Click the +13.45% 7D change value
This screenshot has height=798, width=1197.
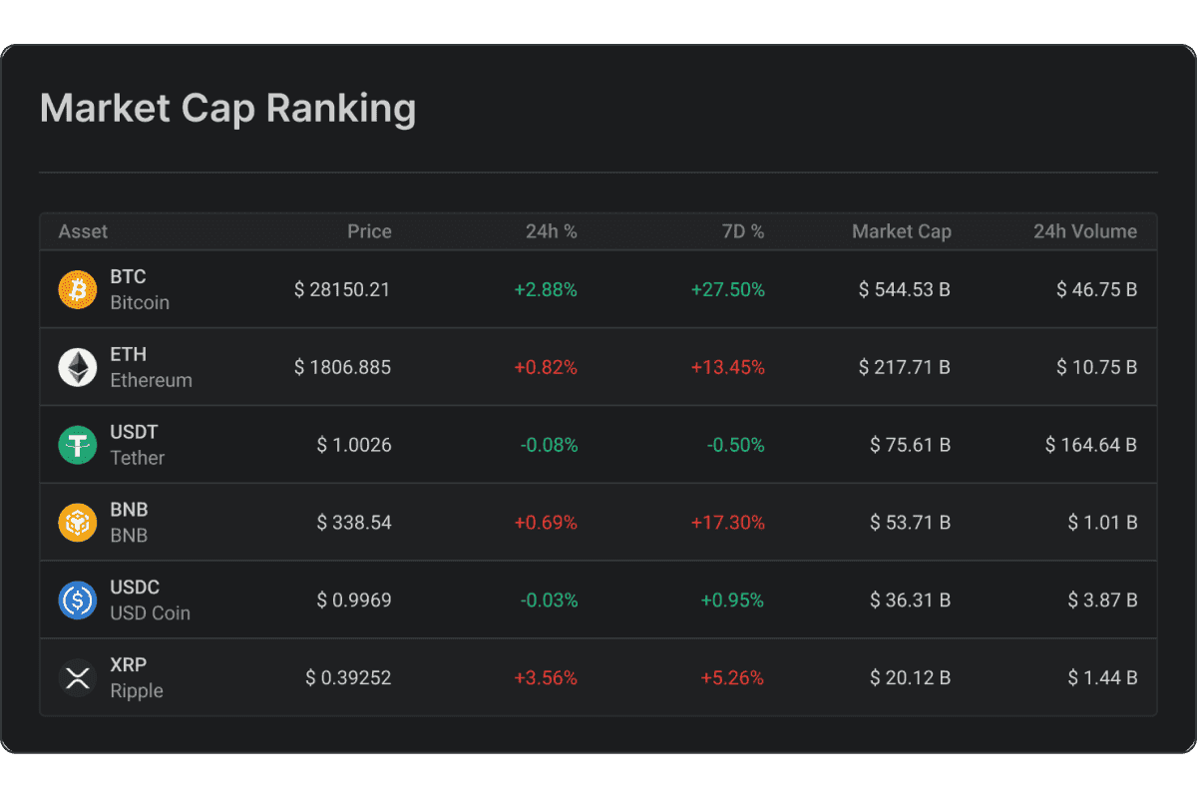click(728, 367)
